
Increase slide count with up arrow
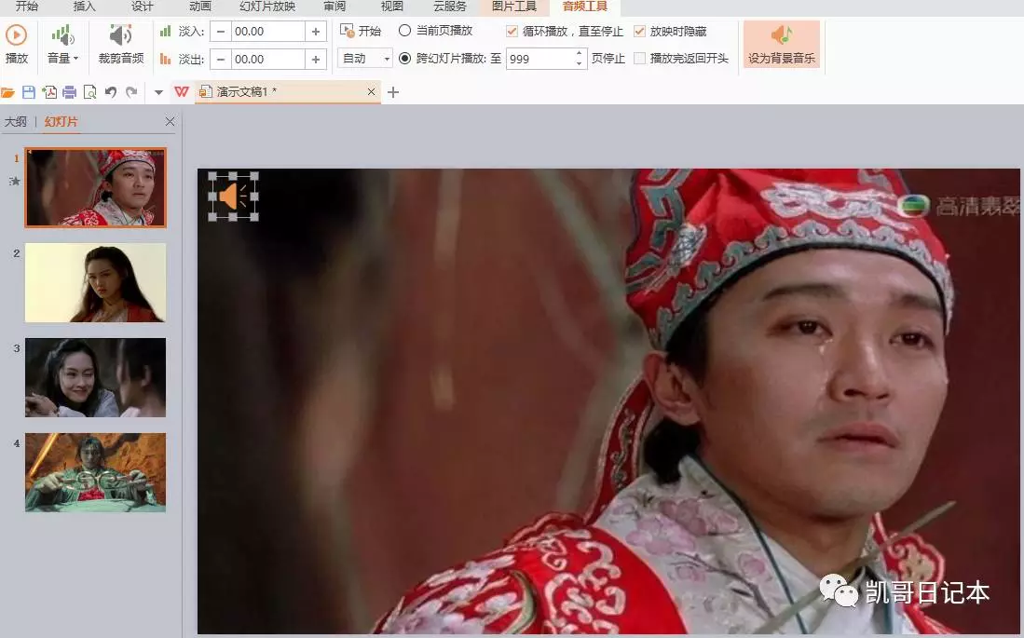(x=580, y=54)
